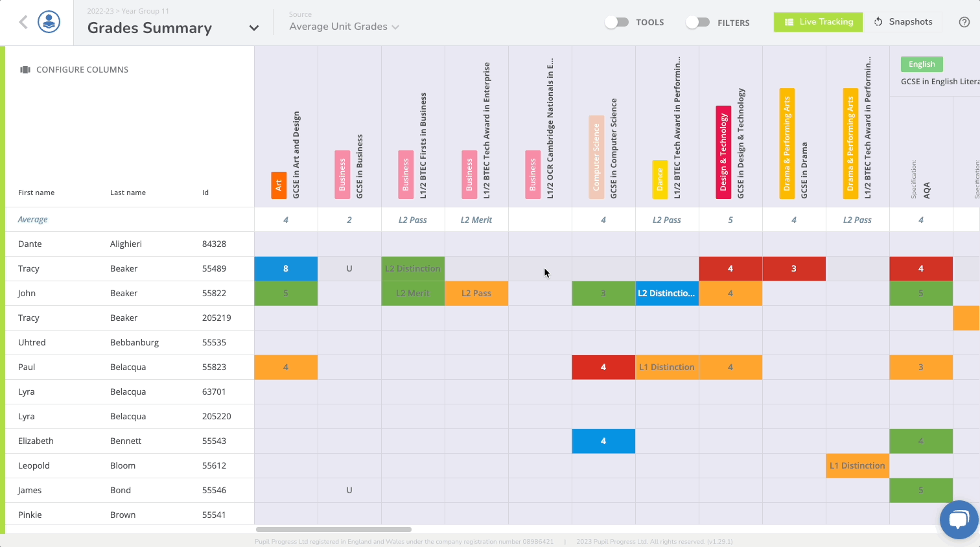Open the live chat bubble

[x=959, y=519]
